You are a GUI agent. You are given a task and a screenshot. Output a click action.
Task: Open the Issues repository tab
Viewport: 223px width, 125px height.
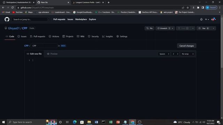coord(22,36)
